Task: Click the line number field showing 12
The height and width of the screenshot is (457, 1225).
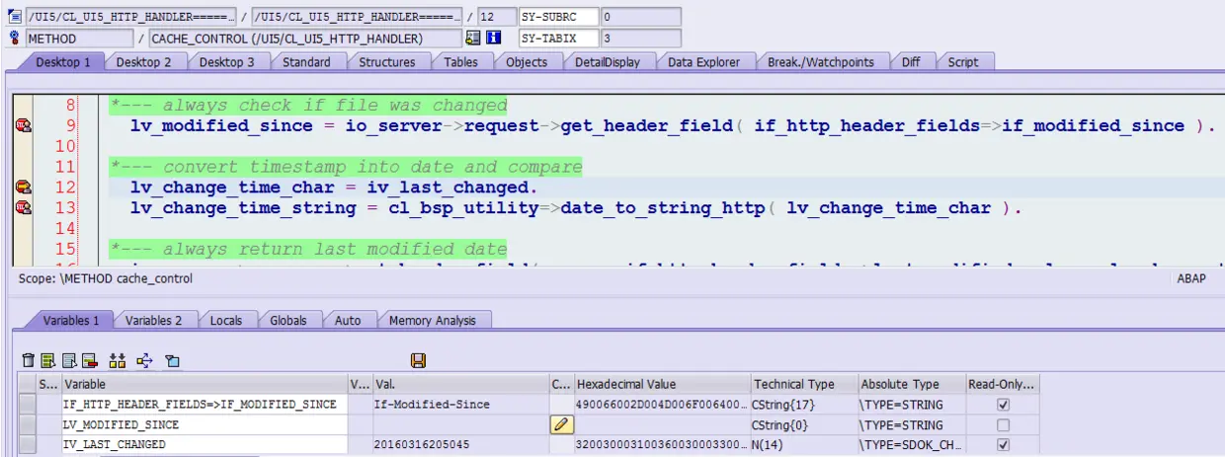Action: click(495, 17)
